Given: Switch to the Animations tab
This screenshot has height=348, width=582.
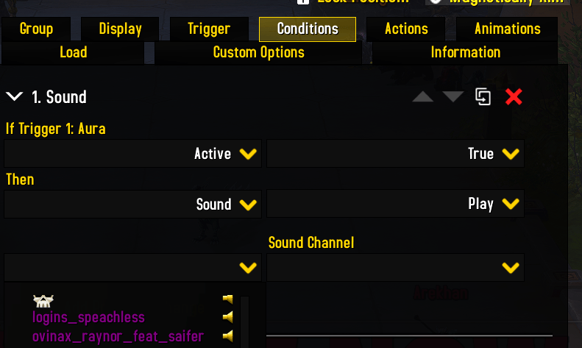Looking at the screenshot, I should pyautogui.click(x=507, y=29).
